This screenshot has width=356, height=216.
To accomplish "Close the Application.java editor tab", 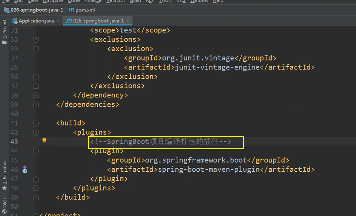I will point(58,21).
